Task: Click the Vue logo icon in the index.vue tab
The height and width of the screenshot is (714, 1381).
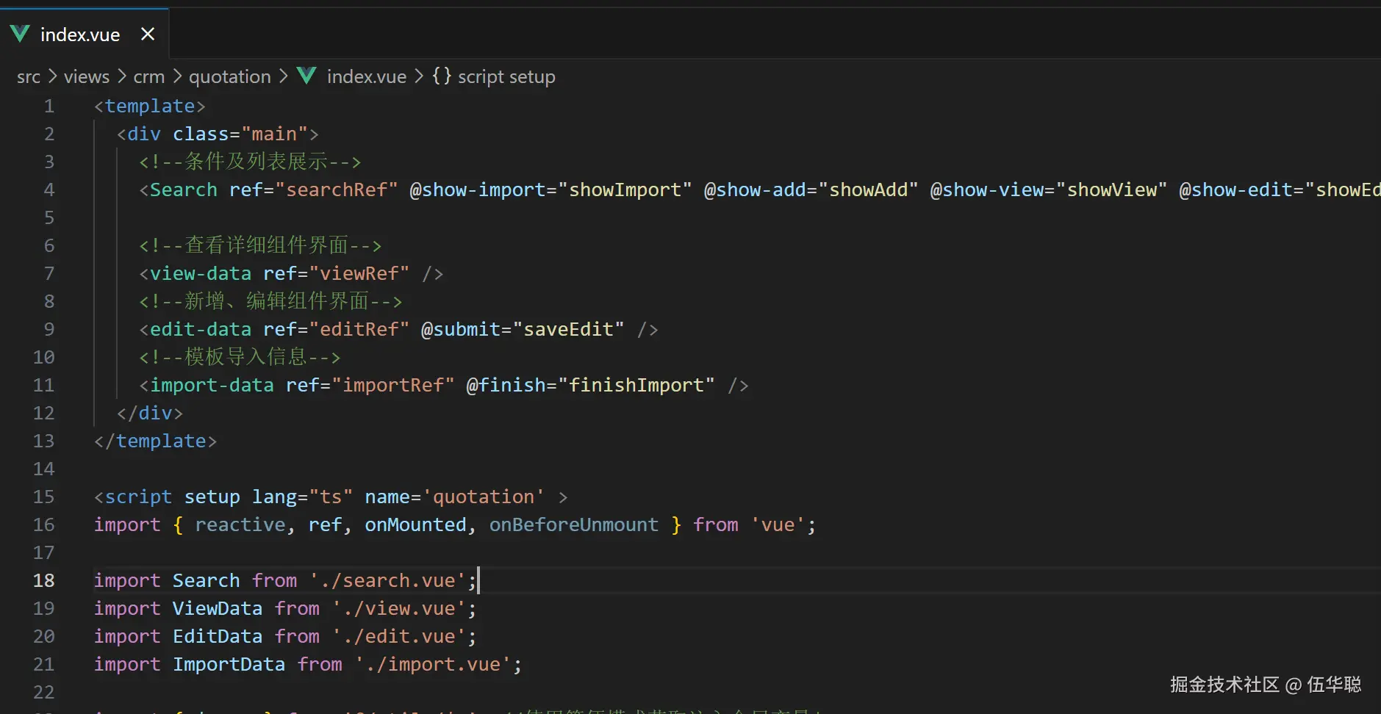Action: pos(20,34)
